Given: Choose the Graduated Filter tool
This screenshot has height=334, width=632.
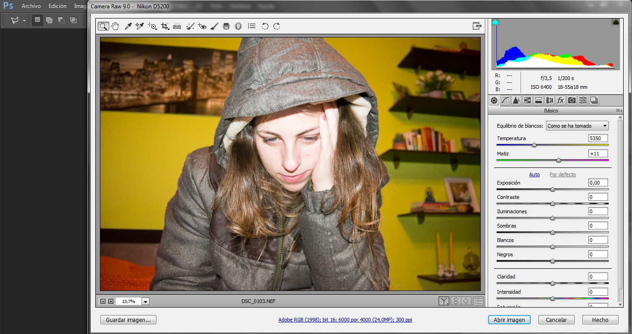Looking at the screenshot, I should 226,26.
